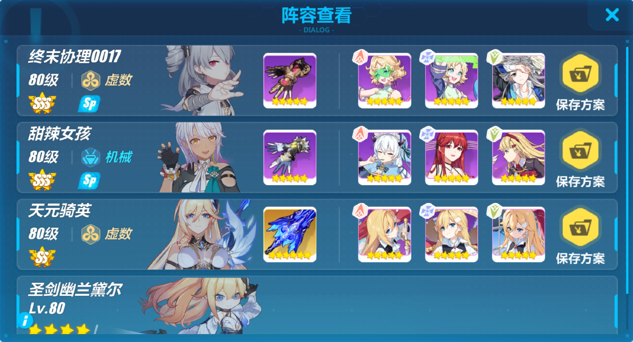
Task: Click the 机械 attribute icon of 甜辣女孩
Action: click(91, 157)
